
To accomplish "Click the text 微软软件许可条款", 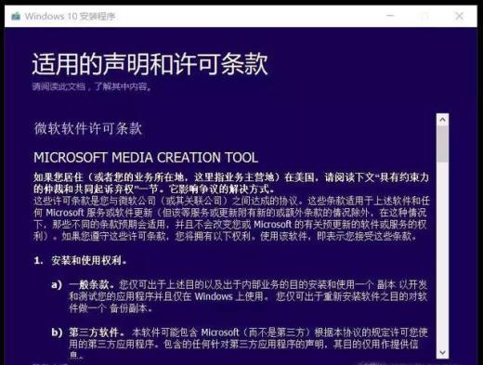I will [88, 128].
